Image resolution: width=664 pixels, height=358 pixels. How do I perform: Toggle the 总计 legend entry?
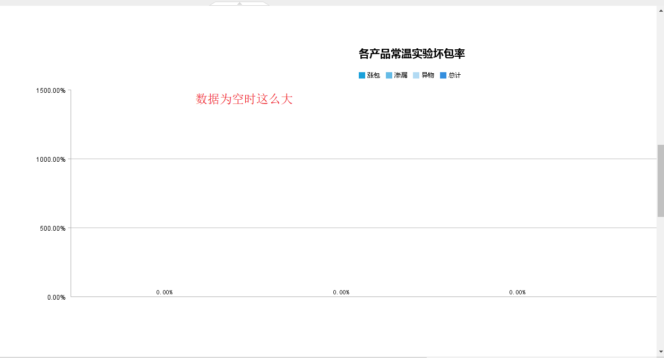[451, 75]
